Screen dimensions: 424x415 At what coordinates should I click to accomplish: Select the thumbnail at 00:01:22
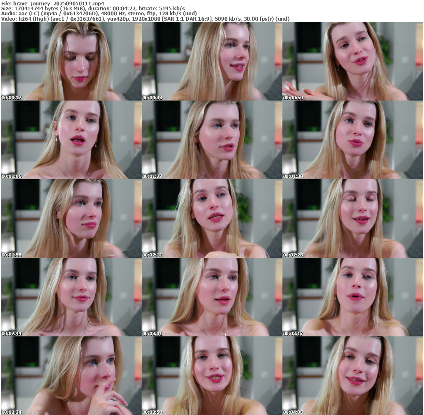pyautogui.click(x=212, y=140)
